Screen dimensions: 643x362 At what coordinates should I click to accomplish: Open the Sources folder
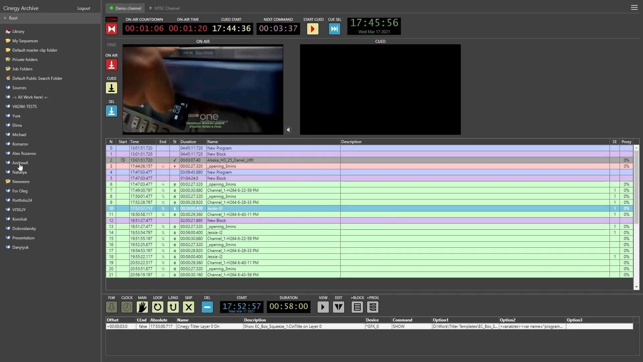click(19, 88)
